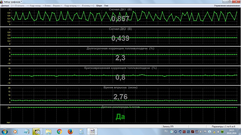Open Управление механизмами menu
Viewport: 241px width, 135px height.
coord(227,5)
